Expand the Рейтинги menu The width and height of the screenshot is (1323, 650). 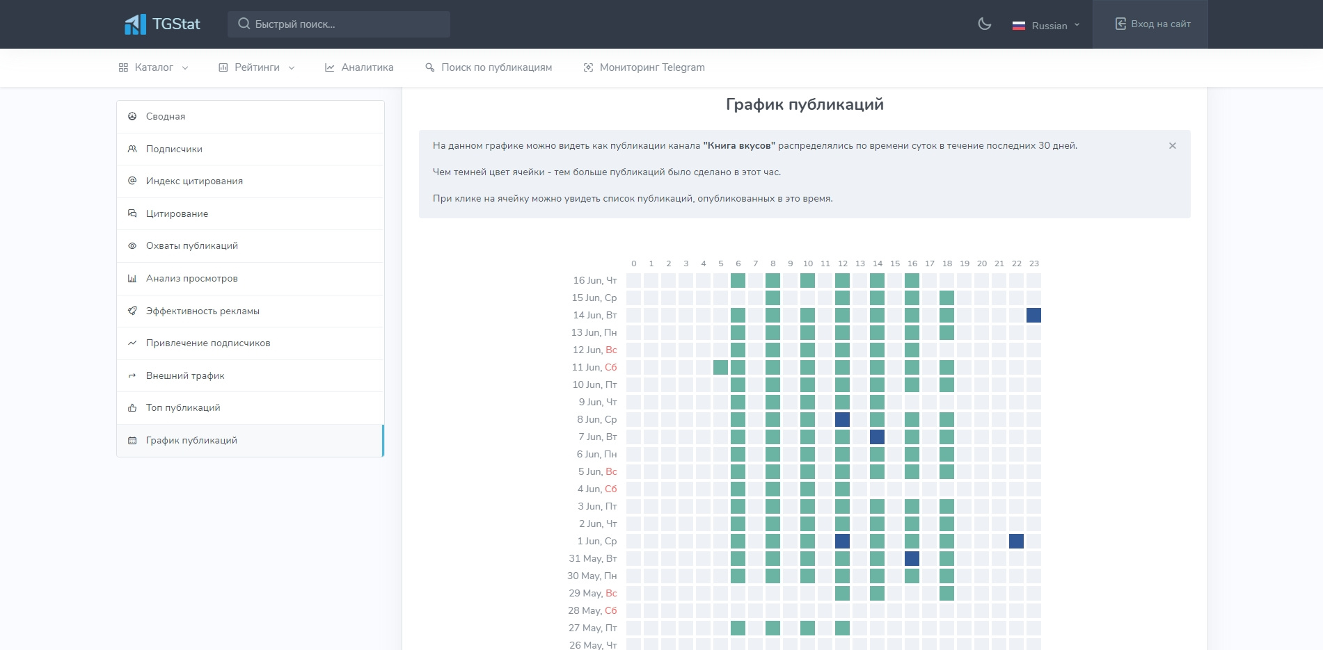tap(256, 67)
